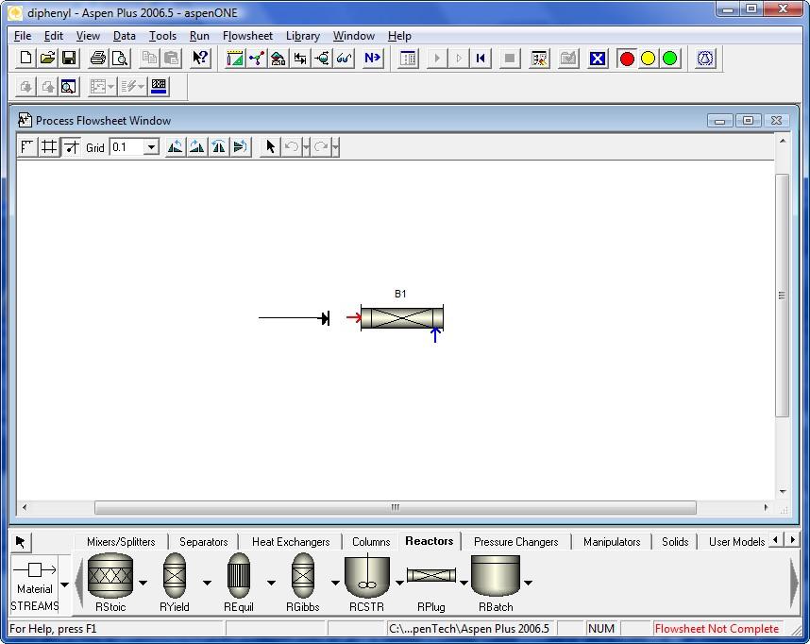Click the zoom magnifier icon on second toolbar

[x=68, y=86]
